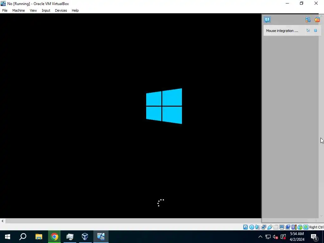Click the display indicator in status bar

282,227
